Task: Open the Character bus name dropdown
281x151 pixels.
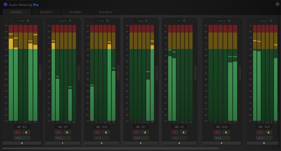Action: coord(56,21)
